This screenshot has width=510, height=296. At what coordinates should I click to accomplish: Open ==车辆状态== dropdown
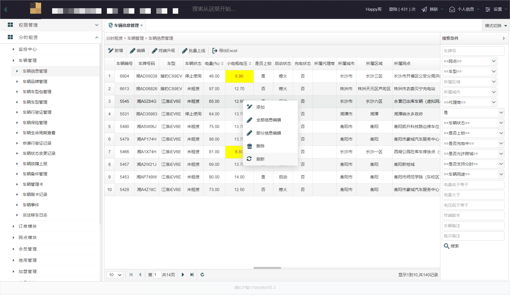click(x=473, y=123)
